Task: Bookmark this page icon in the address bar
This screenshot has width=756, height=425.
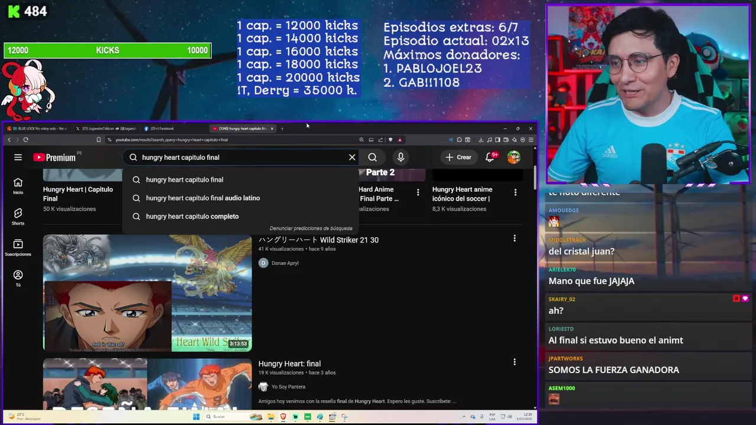Action: click(99, 140)
